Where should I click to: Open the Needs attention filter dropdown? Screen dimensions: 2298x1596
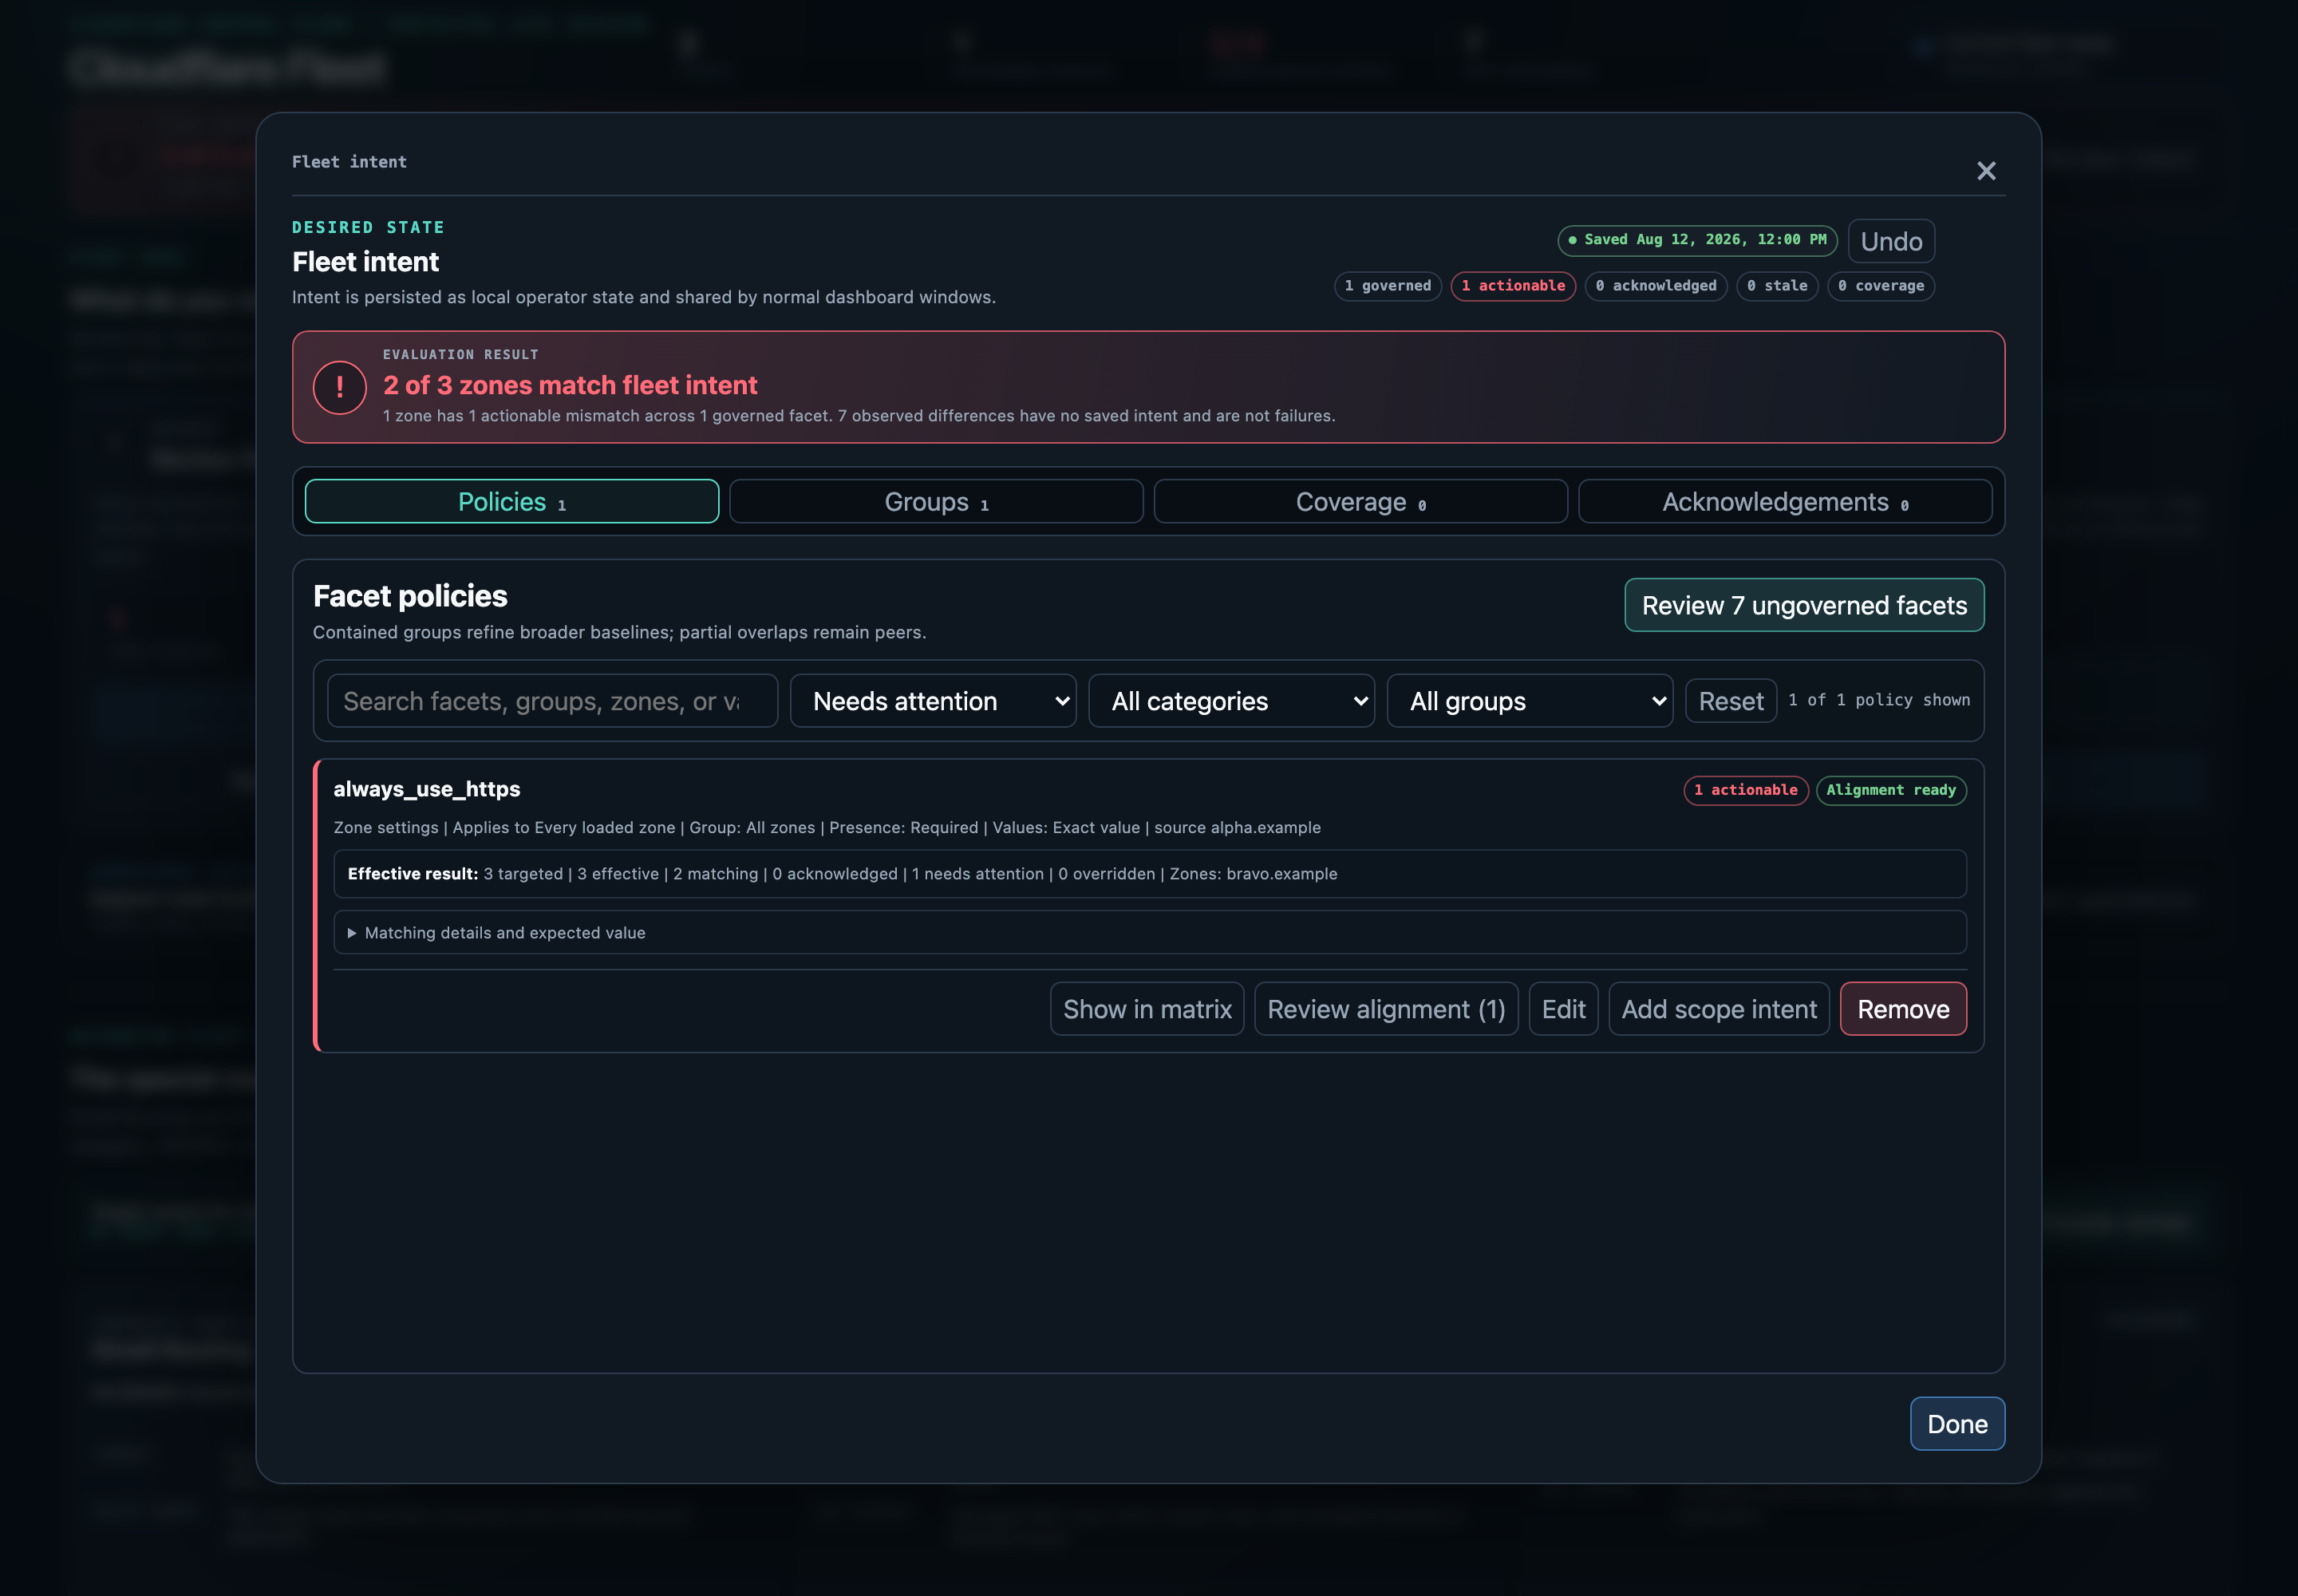(x=933, y=701)
